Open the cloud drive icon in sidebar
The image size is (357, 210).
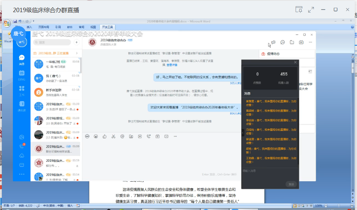22,156
